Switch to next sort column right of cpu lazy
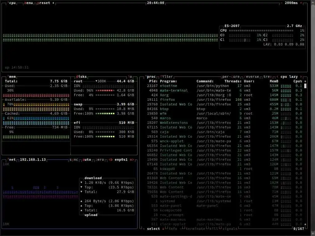The height and width of the screenshot is (236, 315). coord(301,77)
